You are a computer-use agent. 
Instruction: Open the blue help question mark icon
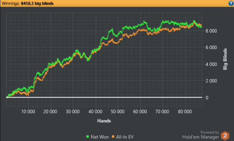pyautogui.click(x=231, y=3)
